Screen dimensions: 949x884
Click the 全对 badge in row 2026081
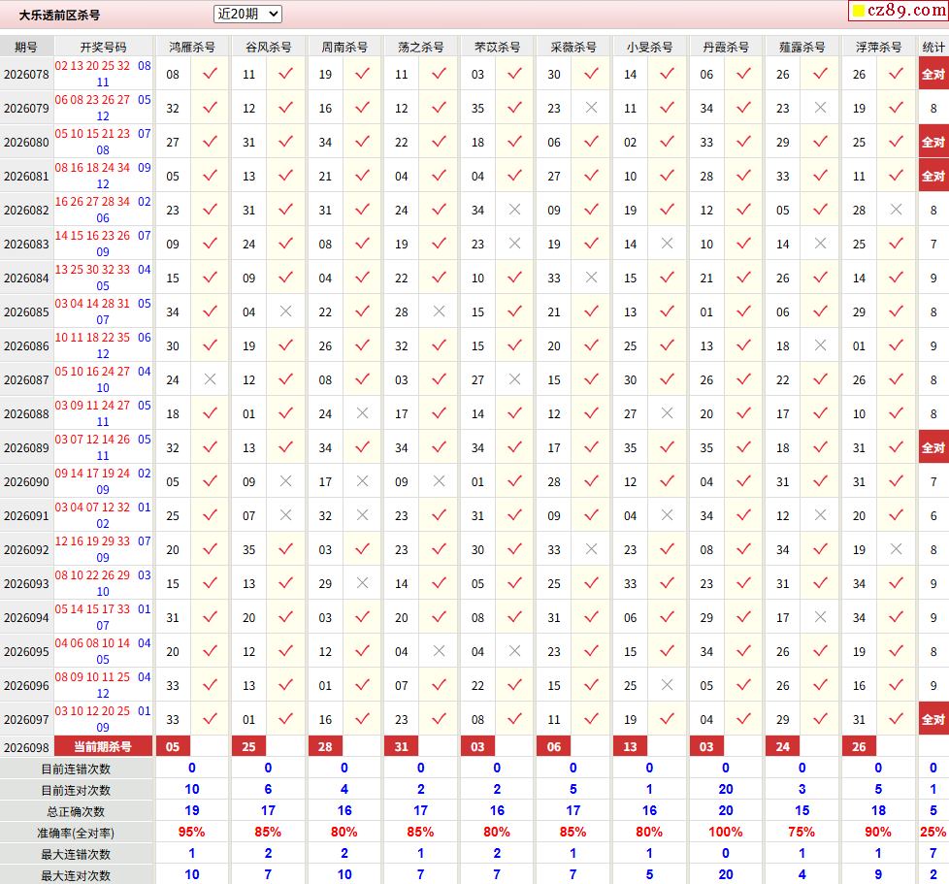[933, 176]
